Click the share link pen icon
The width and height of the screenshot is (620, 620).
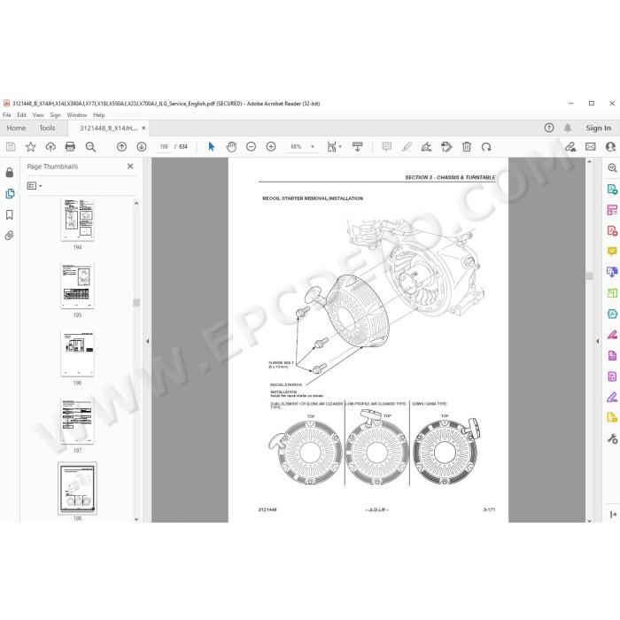pyautogui.click(x=570, y=147)
